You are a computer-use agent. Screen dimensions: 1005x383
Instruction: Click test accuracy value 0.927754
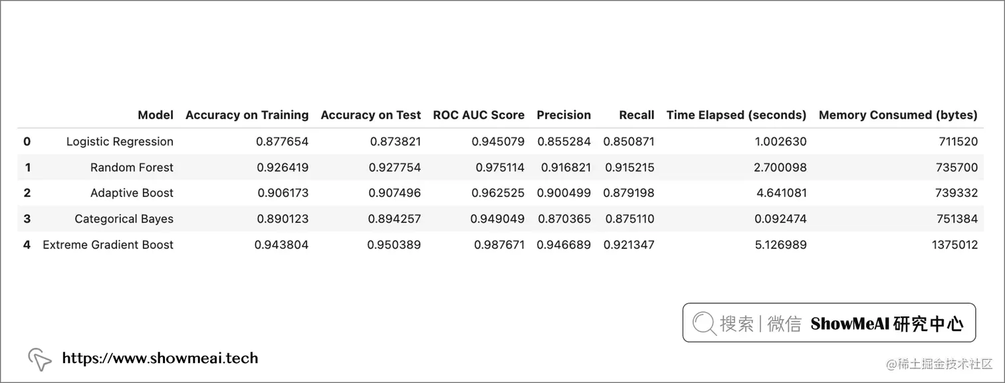(x=395, y=168)
